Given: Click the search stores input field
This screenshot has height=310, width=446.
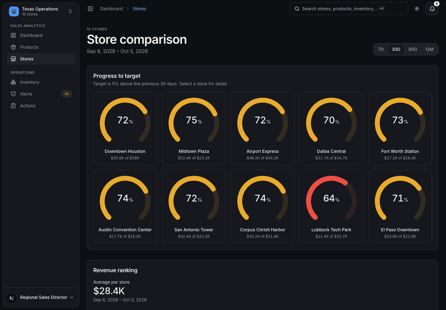Looking at the screenshot, I should tap(349, 9).
